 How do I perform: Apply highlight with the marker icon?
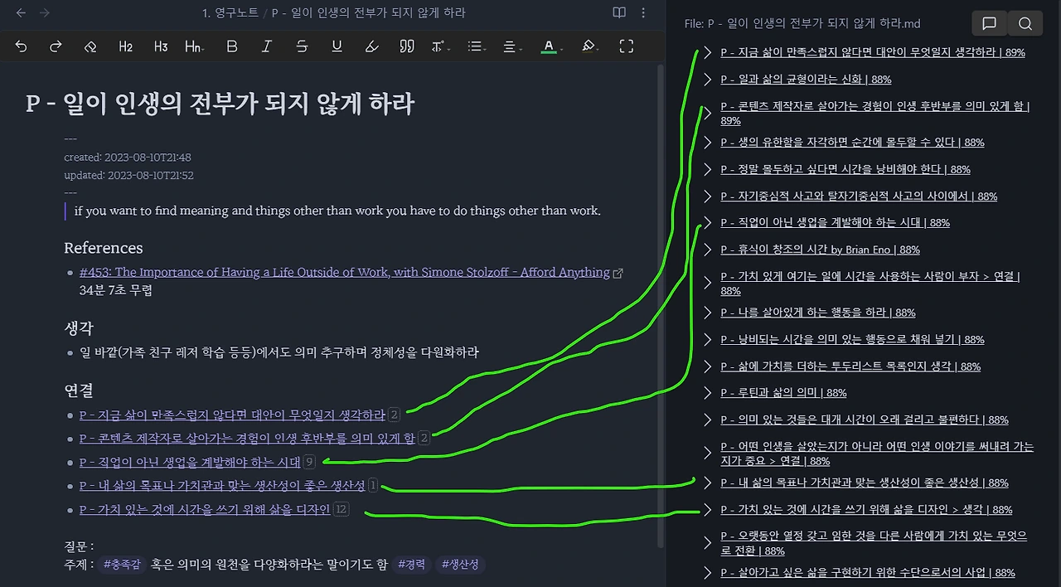[372, 46]
